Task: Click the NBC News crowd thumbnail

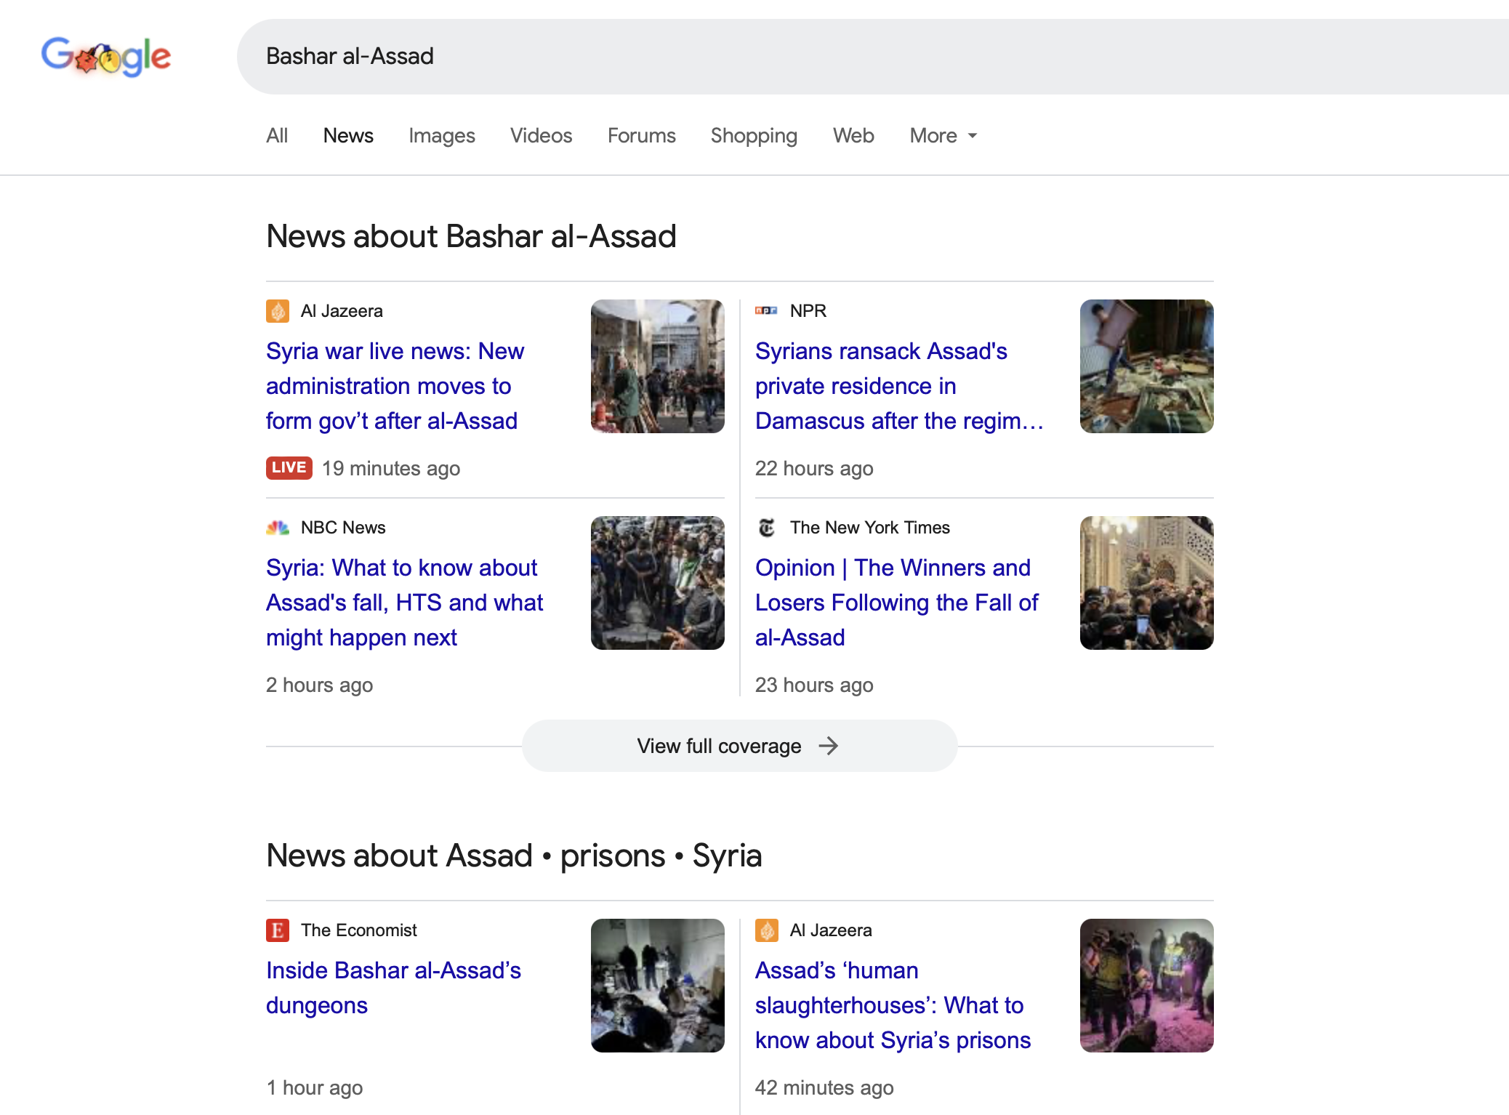Action: [658, 583]
